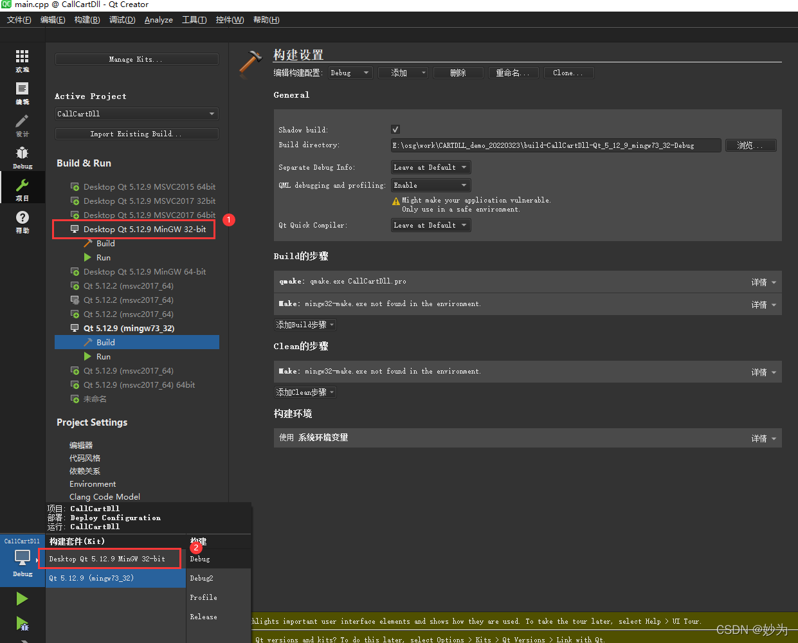Open the Design mode pencil icon
798x643 pixels.
(x=22, y=125)
